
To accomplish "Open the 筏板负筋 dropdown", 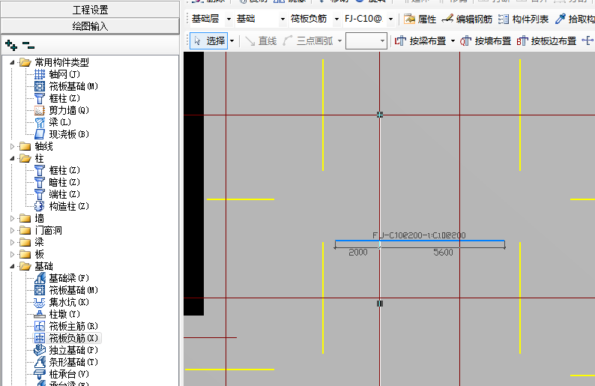I will click(336, 19).
